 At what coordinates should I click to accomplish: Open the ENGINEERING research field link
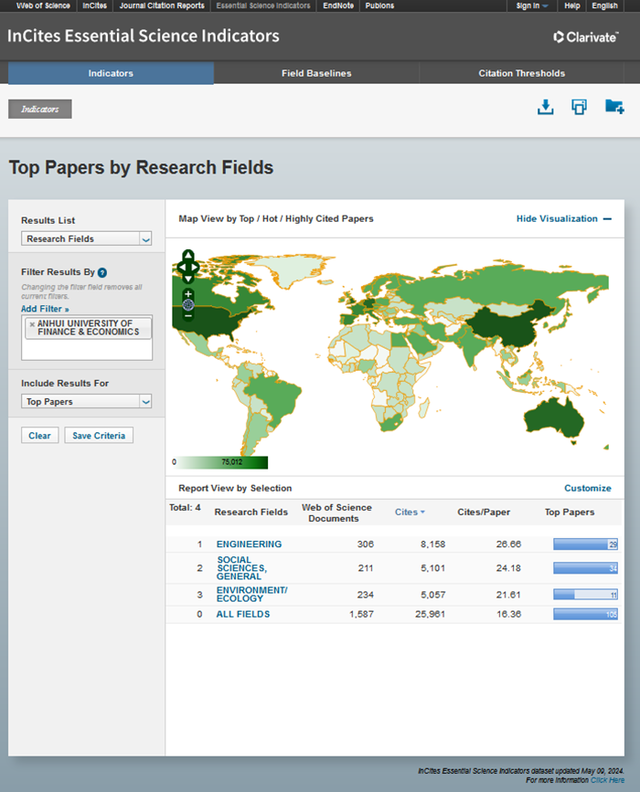click(249, 544)
